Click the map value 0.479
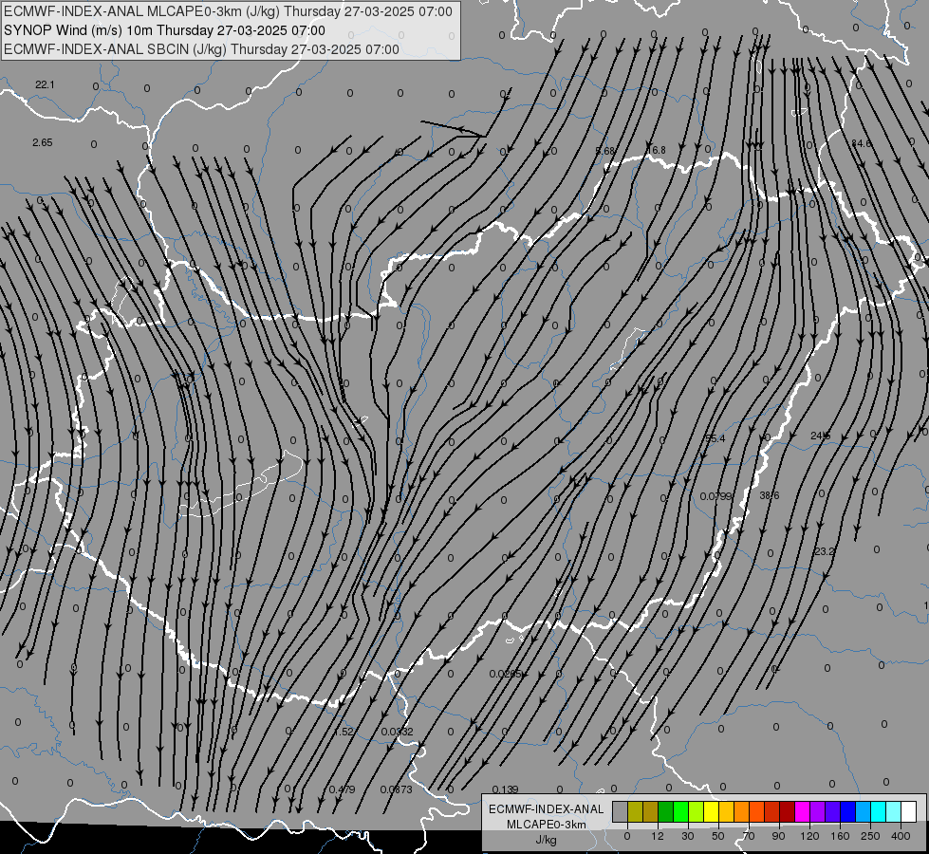929x854 pixels. pyautogui.click(x=342, y=789)
